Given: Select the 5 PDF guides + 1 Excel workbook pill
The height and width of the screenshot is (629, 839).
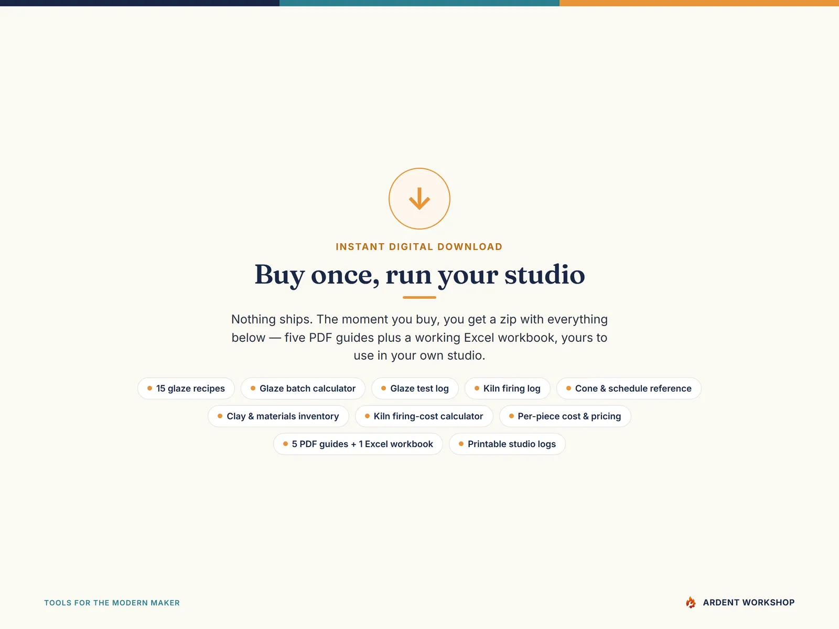Looking at the screenshot, I should pyautogui.click(x=358, y=444).
